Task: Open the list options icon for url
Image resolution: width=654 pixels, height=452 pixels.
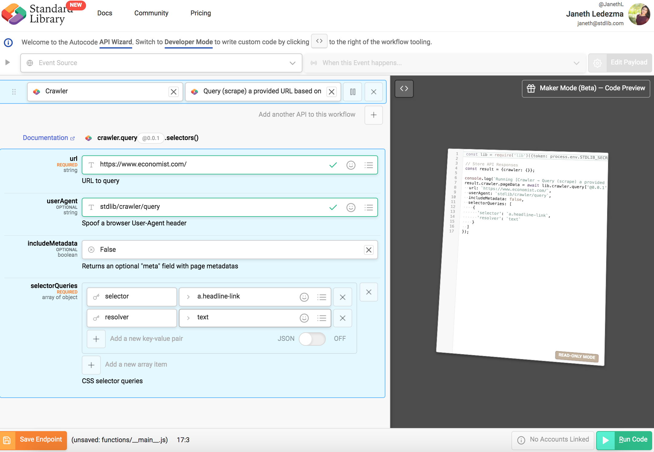Action: 369,165
